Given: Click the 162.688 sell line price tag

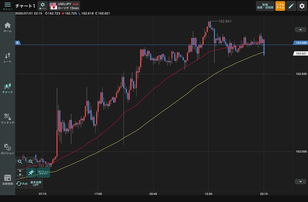Looking at the screenshot, I should click(x=301, y=43).
